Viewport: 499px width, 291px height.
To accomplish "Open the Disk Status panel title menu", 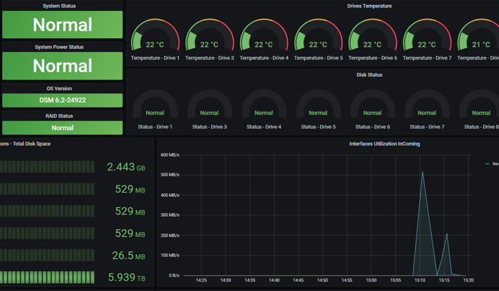I will tap(369, 75).
